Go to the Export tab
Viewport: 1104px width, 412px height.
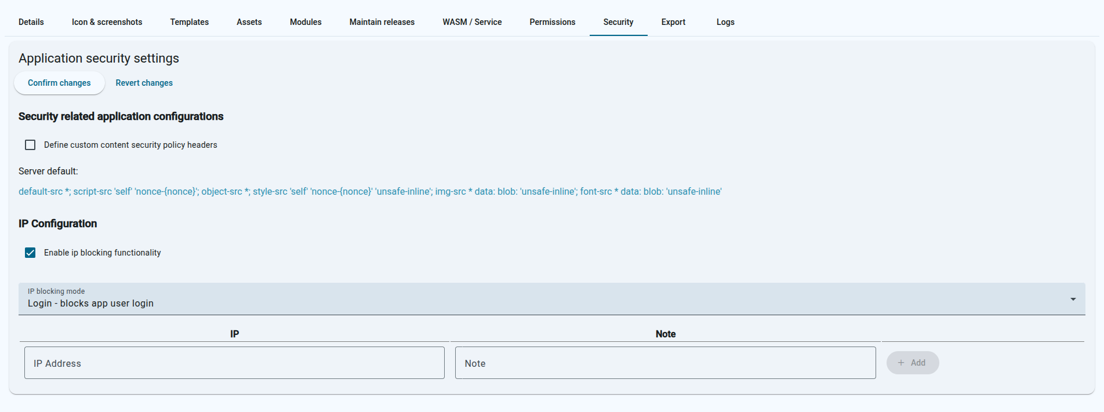673,22
